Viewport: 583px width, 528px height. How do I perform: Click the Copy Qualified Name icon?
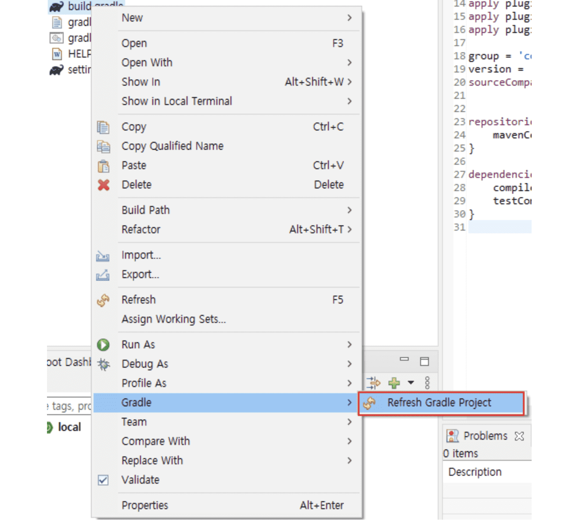103,146
